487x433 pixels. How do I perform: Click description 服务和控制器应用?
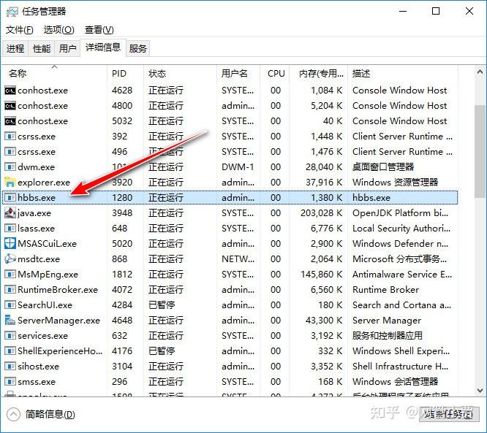pyautogui.click(x=388, y=336)
